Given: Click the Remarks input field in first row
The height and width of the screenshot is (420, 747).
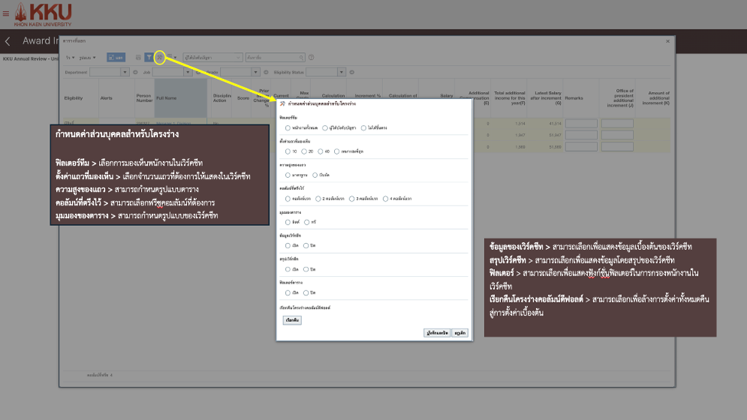Looking at the screenshot, I should (x=581, y=123).
